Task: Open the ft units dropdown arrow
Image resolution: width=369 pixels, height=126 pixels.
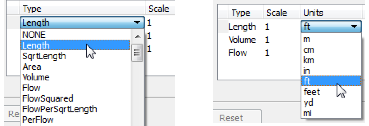Action: coord(354,27)
